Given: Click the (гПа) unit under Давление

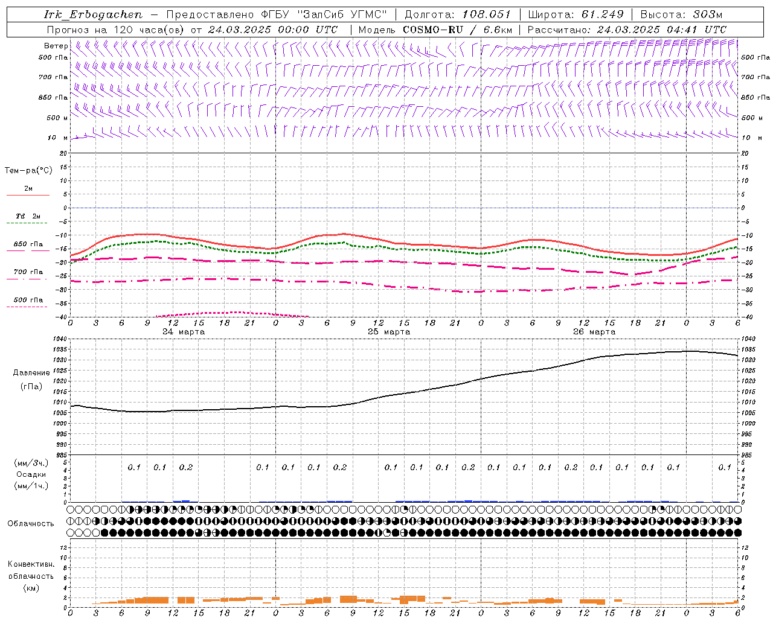Looking at the screenshot, I should [30, 387].
